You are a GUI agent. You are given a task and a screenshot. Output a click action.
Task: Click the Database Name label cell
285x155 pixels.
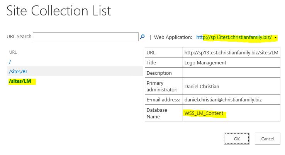pyautogui.click(x=164, y=113)
